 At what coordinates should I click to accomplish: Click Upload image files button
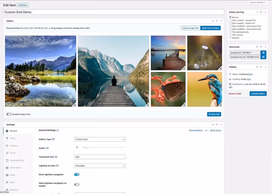(190, 28)
